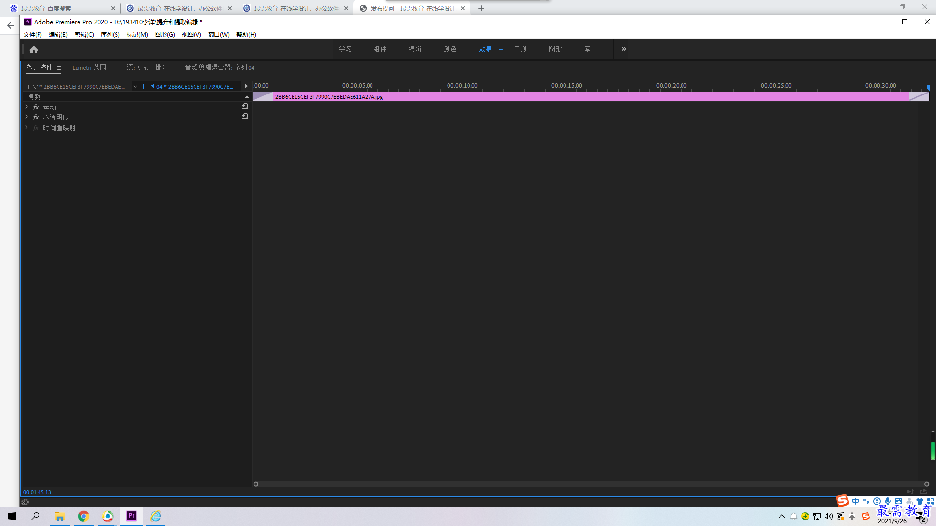
Task: Open the 编辑(E) menu
Action: [x=58, y=35]
